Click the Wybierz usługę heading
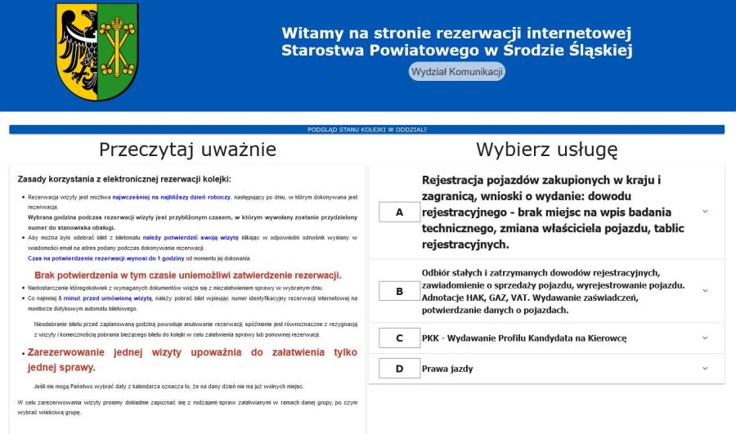736x434 pixels. tap(546, 150)
